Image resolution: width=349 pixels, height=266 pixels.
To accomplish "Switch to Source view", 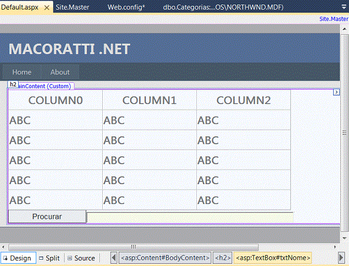I will pyautogui.click(x=82, y=258).
